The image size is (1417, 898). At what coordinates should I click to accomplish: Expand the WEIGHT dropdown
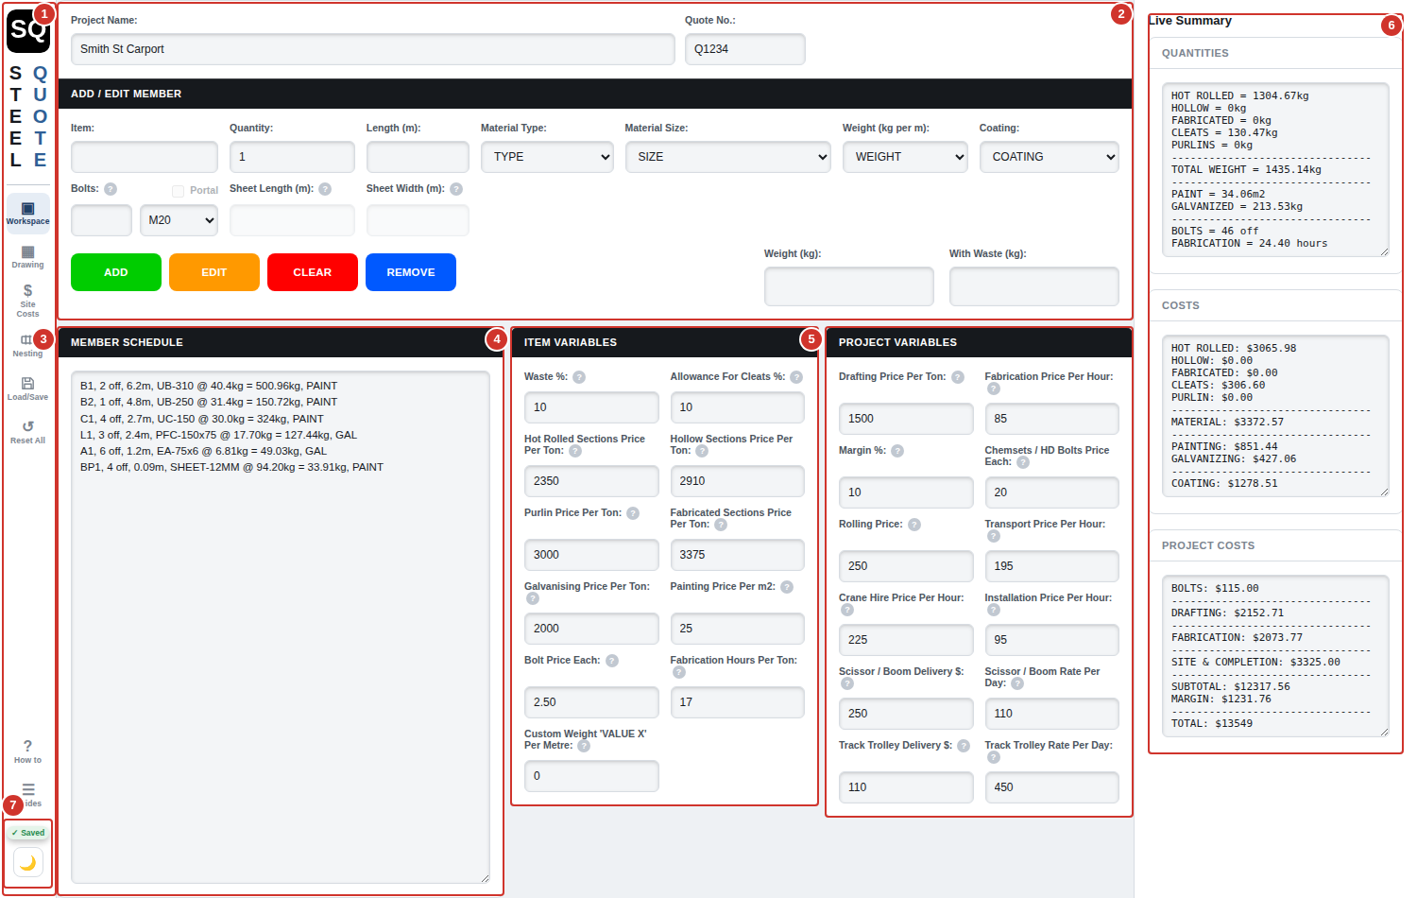(x=905, y=157)
